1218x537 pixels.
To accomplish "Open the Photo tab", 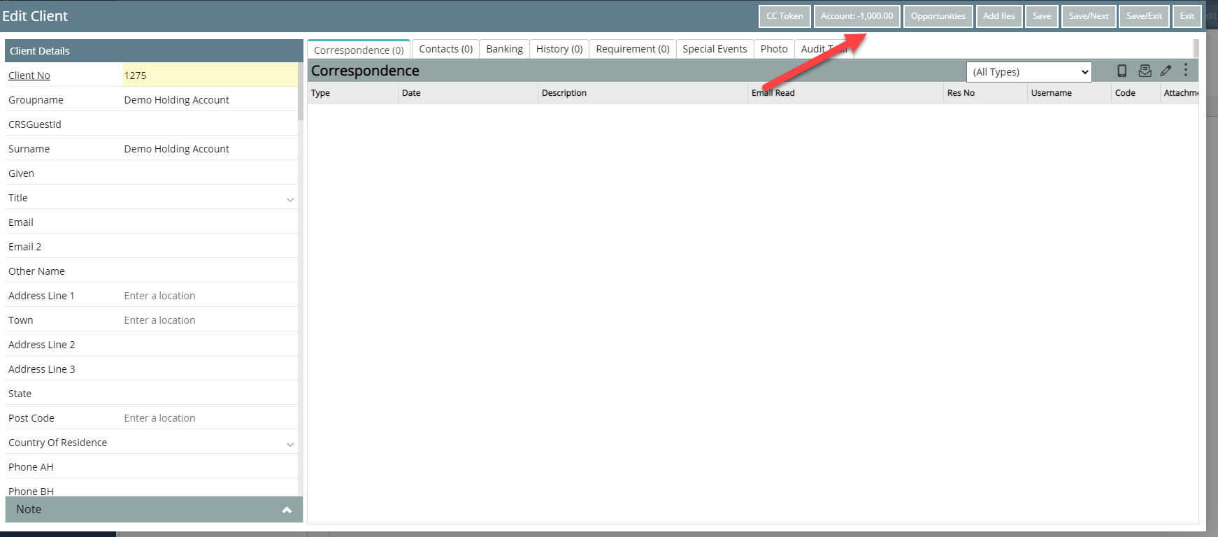I will click(773, 49).
